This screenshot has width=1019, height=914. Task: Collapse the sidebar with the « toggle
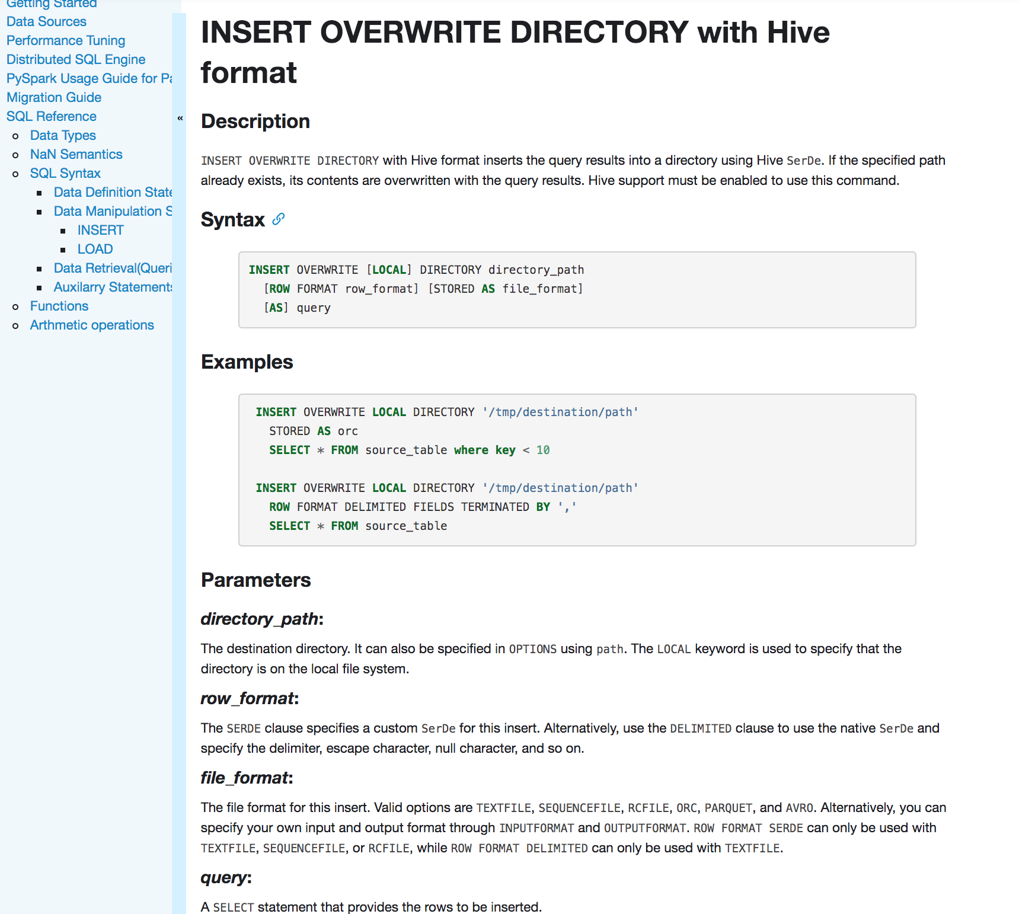[x=180, y=118]
